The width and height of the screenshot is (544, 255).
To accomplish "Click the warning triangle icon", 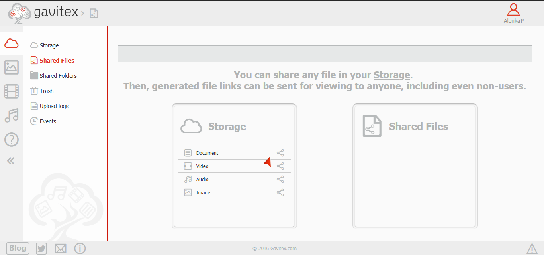I will coord(532,249).
